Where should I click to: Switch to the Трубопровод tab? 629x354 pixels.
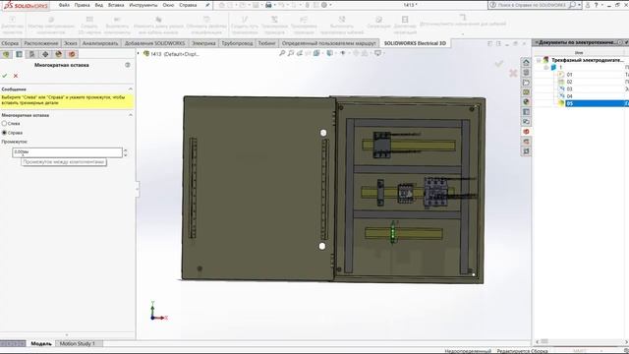[x=237, y=43]
